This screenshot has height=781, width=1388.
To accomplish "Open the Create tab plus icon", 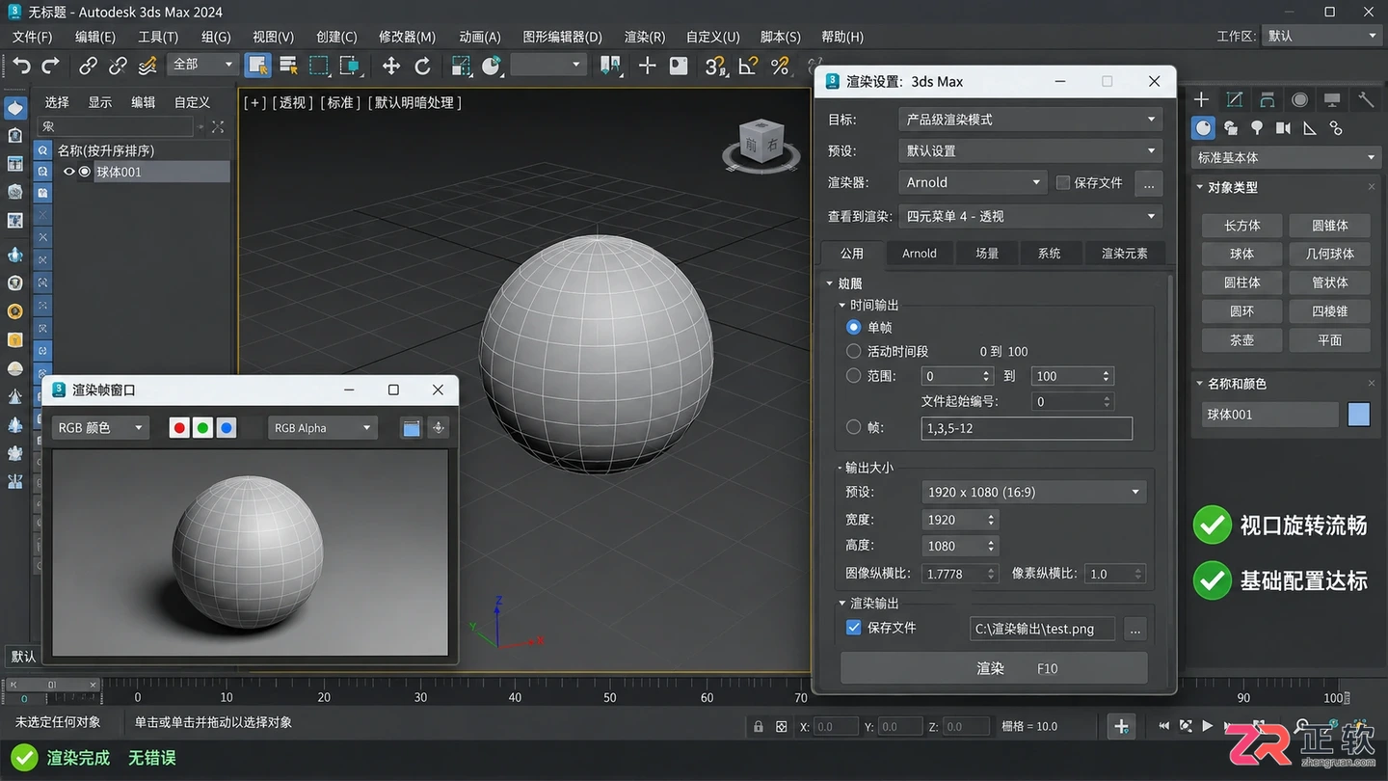I will (x=1201, y=99).
